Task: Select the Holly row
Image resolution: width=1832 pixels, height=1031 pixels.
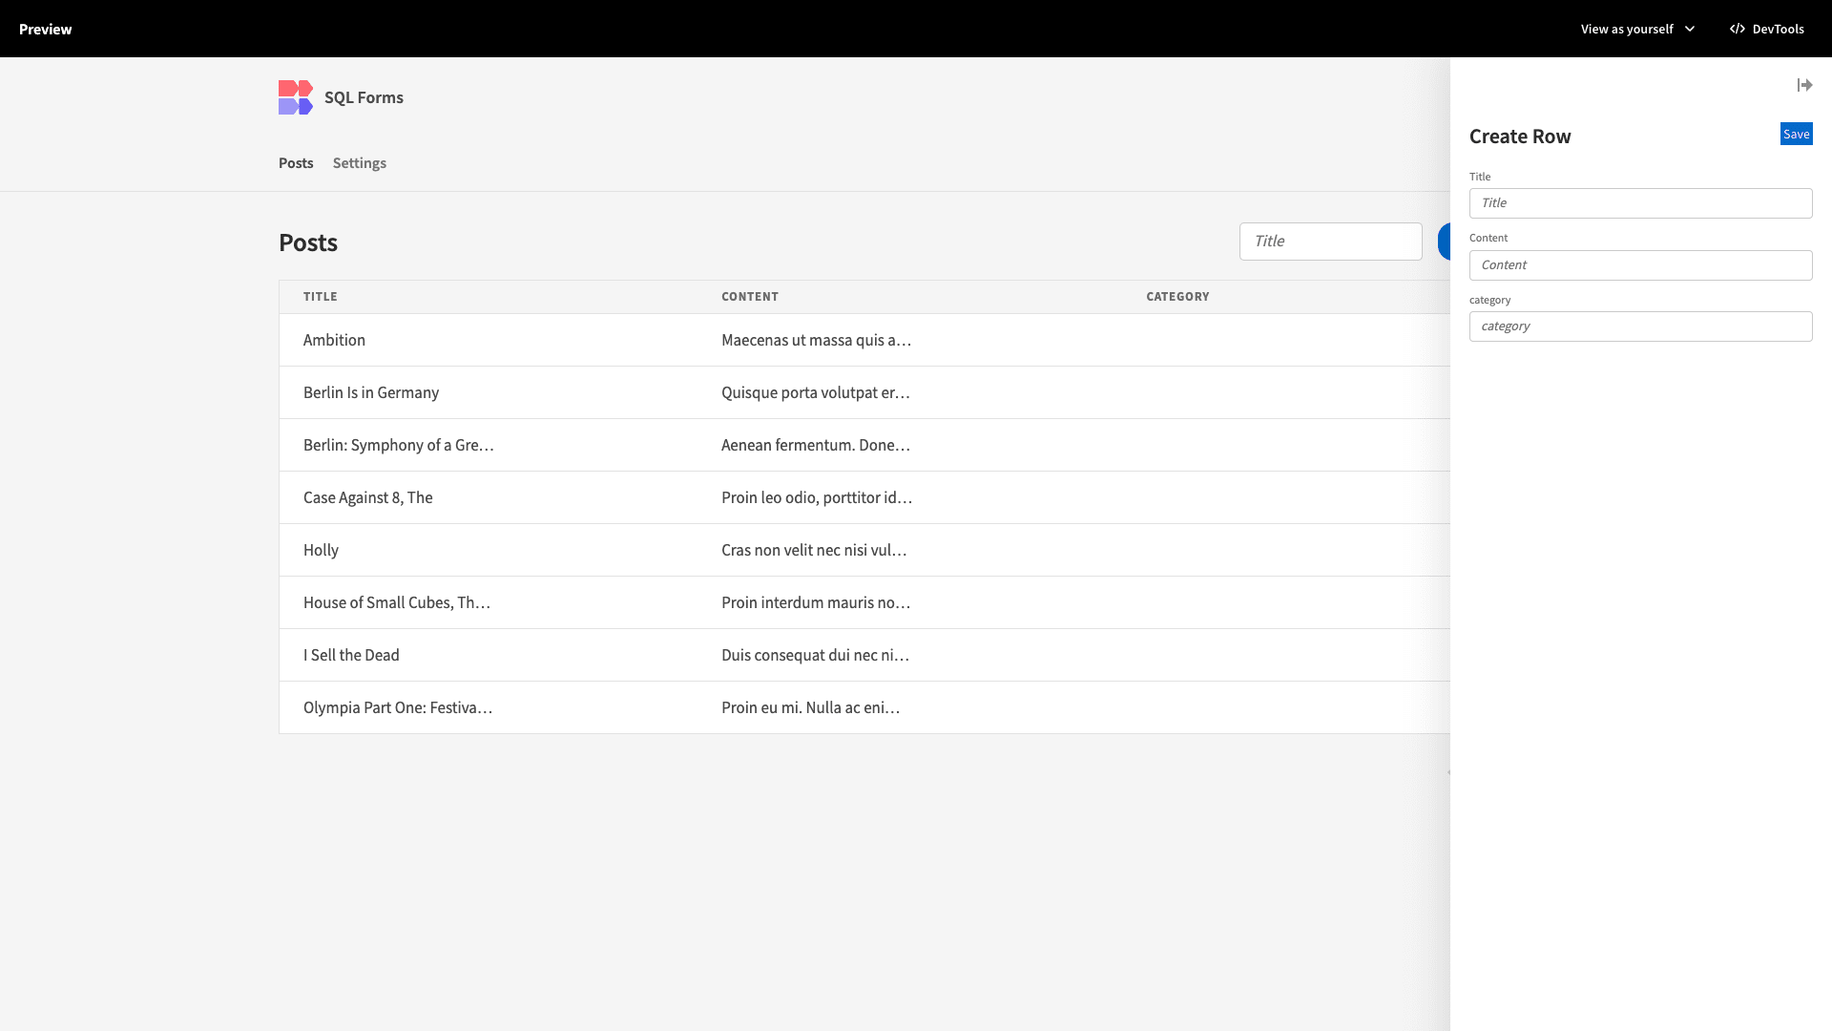Action: coord(864,550)
